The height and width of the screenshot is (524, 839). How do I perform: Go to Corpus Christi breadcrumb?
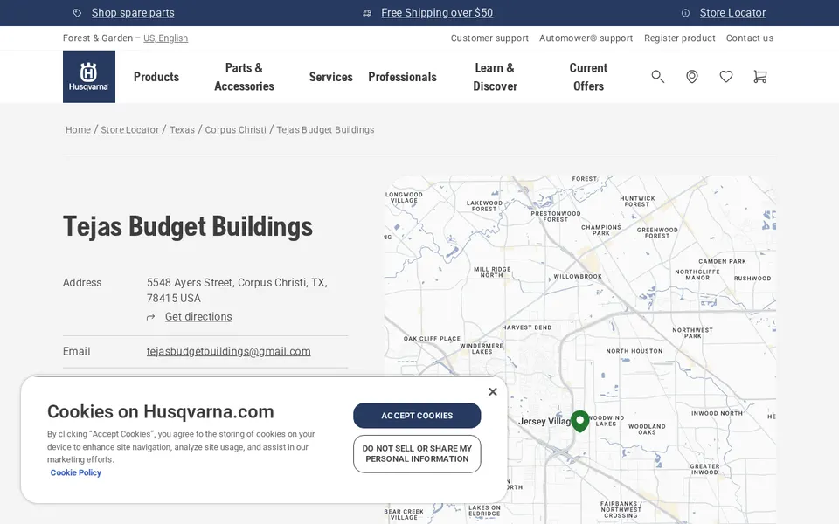click(x=235, y=130)
